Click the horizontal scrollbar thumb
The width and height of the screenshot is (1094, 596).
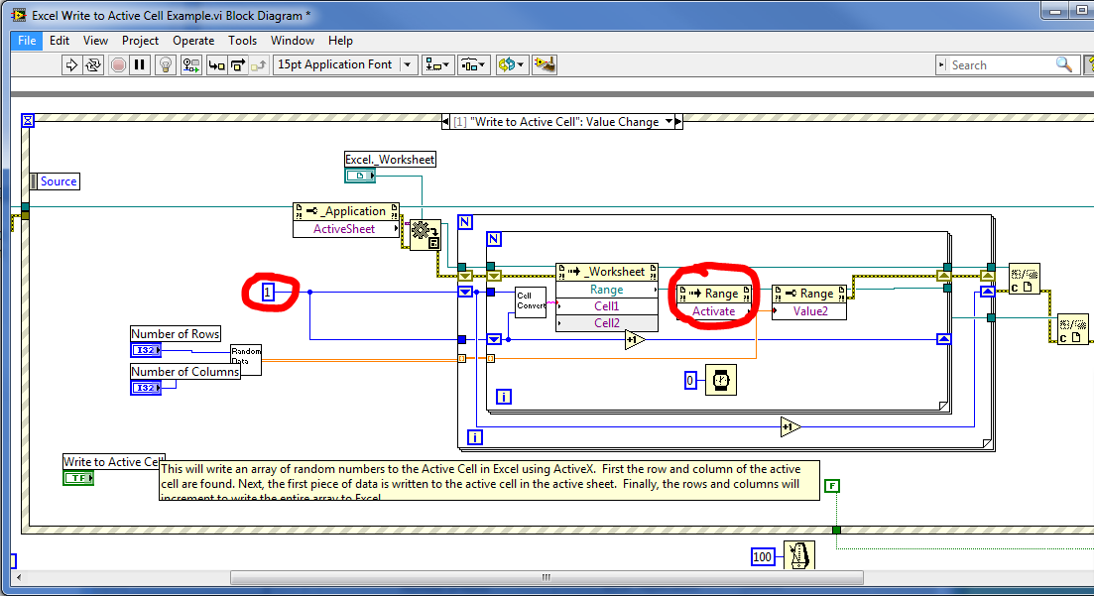point(547,577)
